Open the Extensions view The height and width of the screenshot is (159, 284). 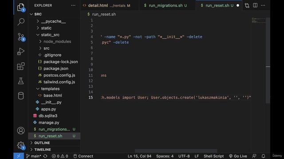pos(21,66)
